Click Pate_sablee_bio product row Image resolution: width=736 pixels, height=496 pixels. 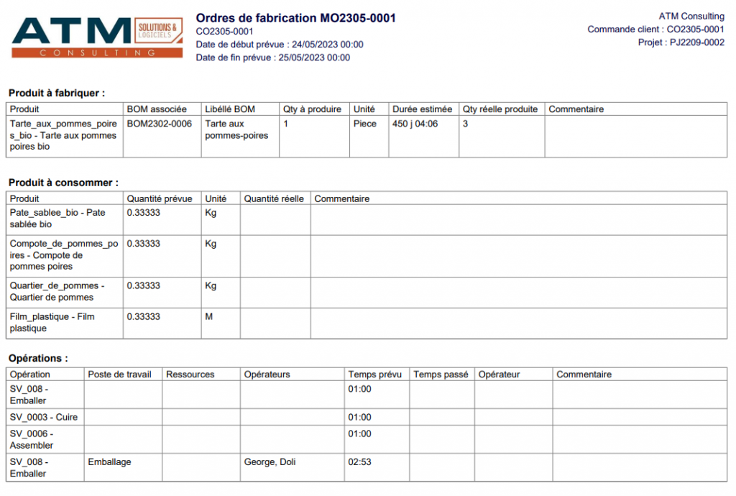click(x=367, y=220)
